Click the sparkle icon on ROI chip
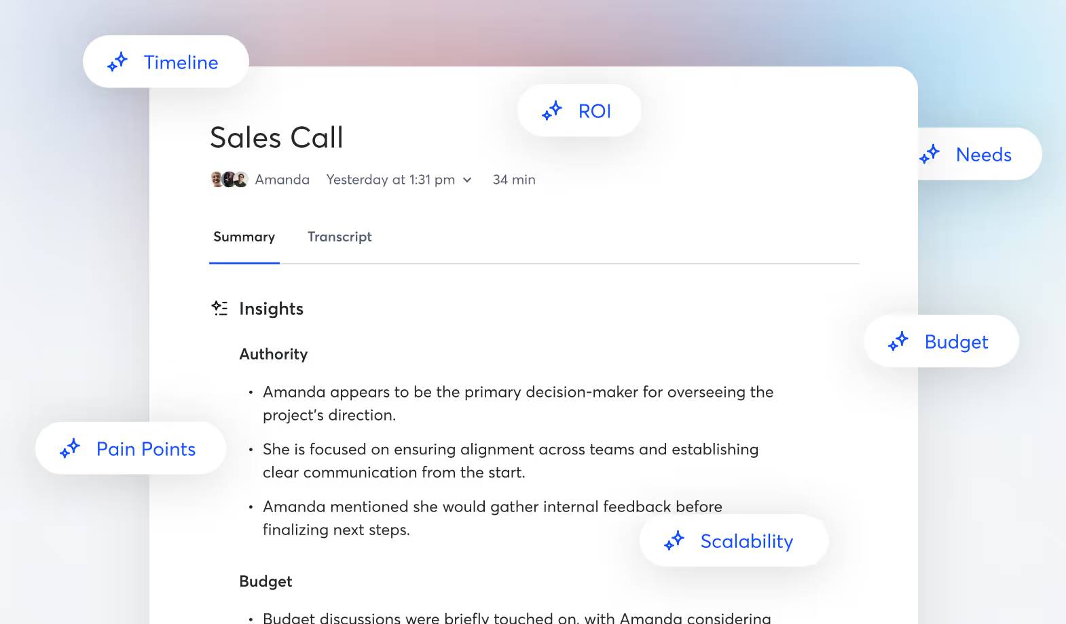 pos(552,111)
